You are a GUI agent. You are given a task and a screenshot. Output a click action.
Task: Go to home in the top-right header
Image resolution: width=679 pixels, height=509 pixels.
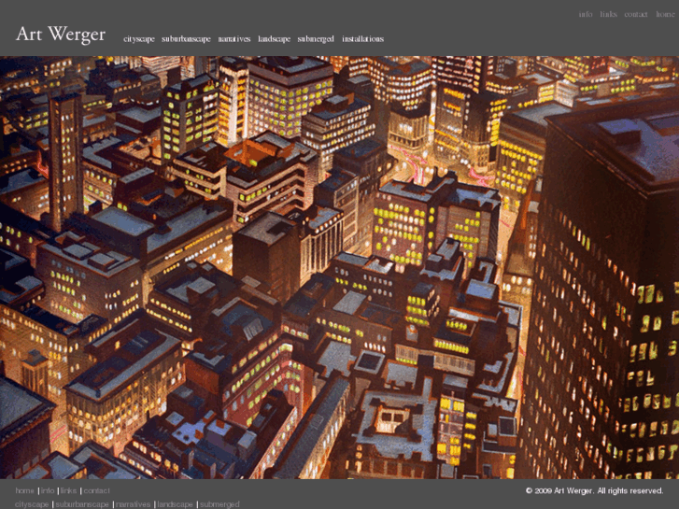665,14
